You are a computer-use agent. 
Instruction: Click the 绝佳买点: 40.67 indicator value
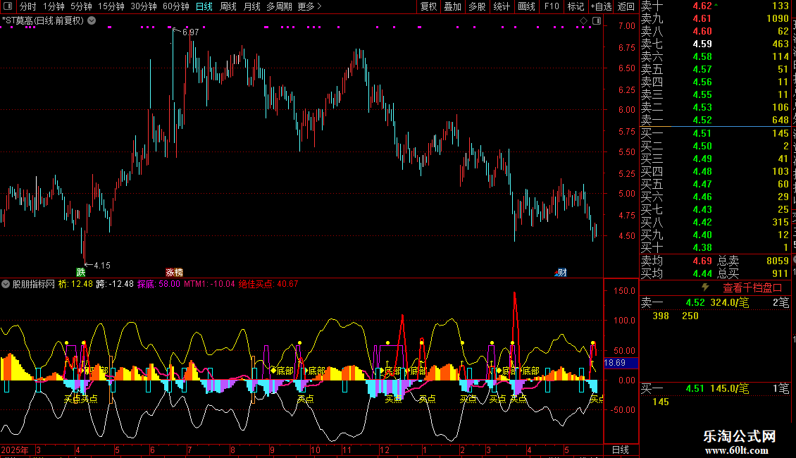point(268,285)
